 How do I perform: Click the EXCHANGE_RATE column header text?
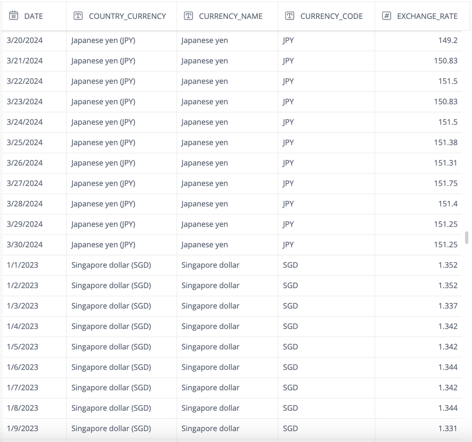[x=427, y=16]
